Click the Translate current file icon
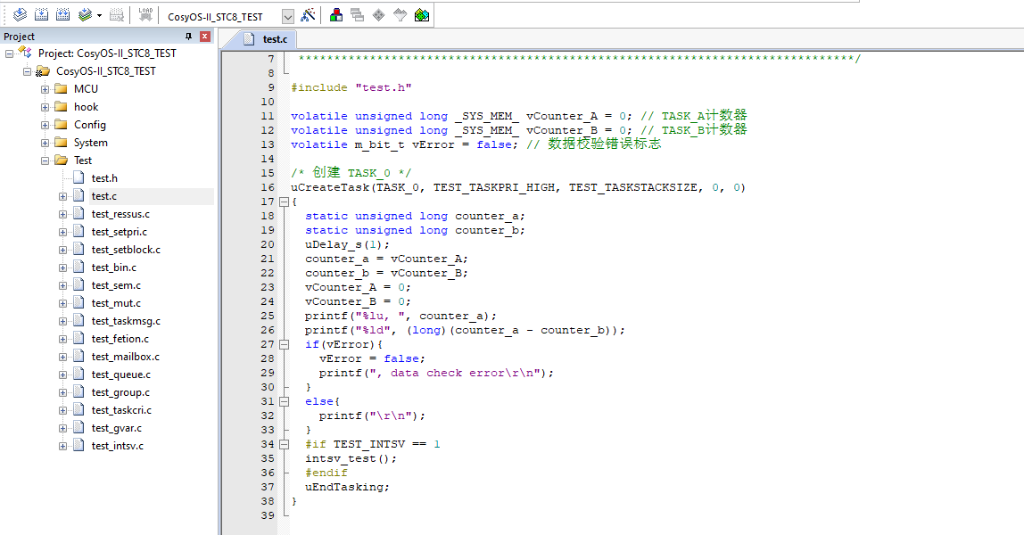1024x535 pixels. (x=20, y=14)
